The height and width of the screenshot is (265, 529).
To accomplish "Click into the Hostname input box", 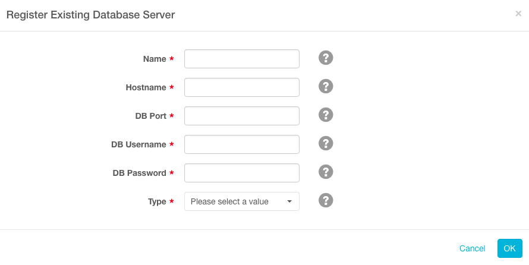I will pos(242,87).
